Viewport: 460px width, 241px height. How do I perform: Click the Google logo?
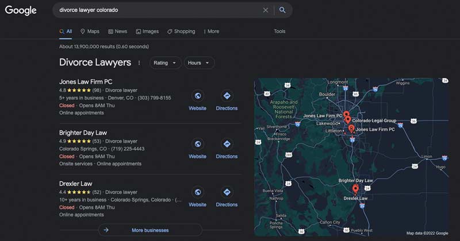coord(21,10)
